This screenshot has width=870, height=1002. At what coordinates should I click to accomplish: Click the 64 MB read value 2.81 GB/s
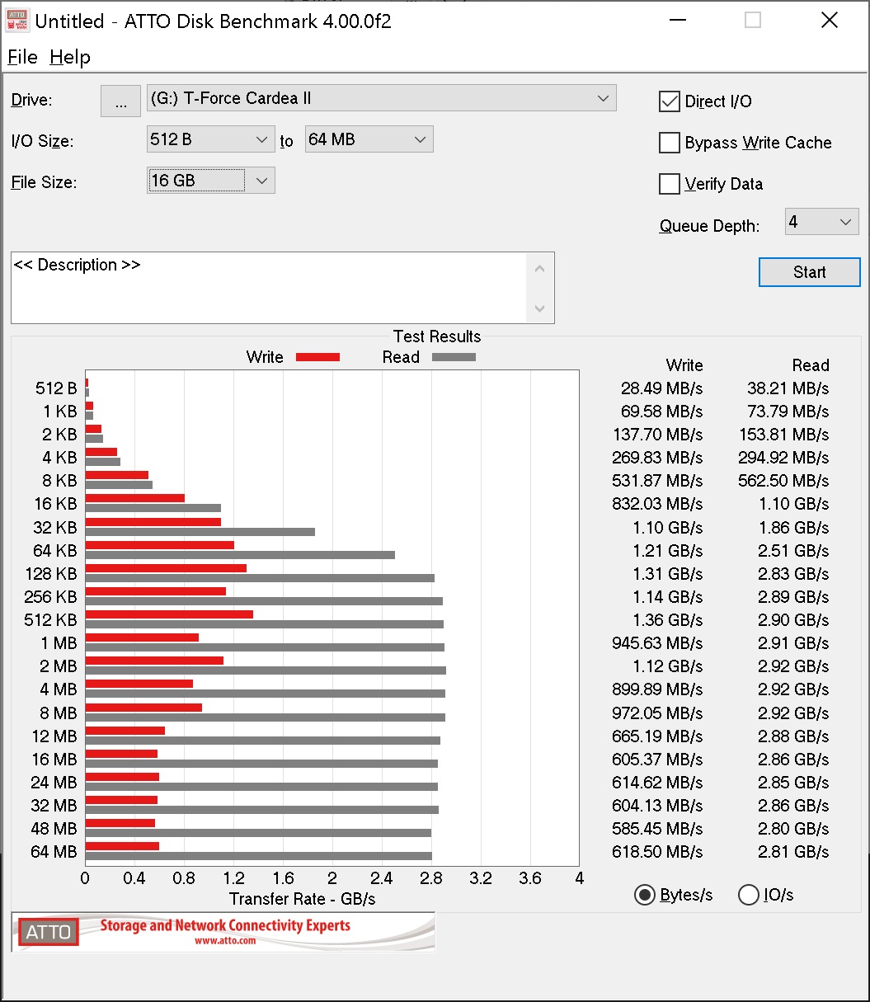click(x=793, y=851)
